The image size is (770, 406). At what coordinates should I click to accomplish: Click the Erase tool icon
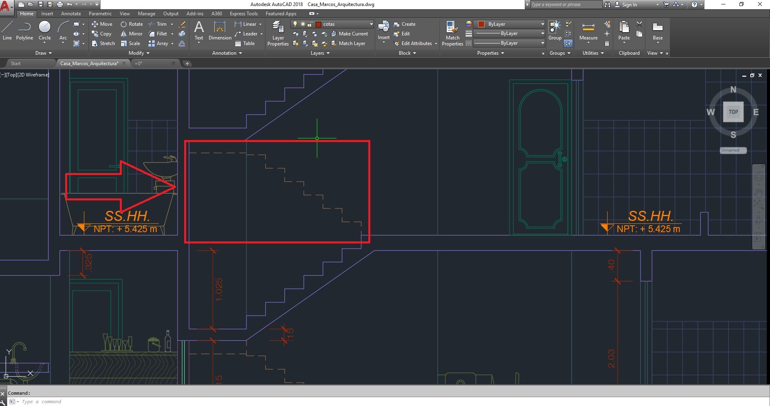coord(182,24)
